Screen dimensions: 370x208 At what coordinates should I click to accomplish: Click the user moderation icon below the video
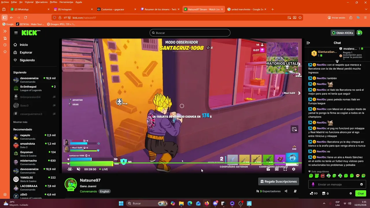point(295,191)
